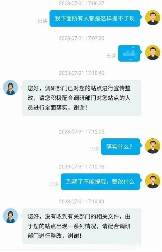The image size is (162, 252).
Task: Tap the blue bubble 落实什么?
Action: [121, 147]
